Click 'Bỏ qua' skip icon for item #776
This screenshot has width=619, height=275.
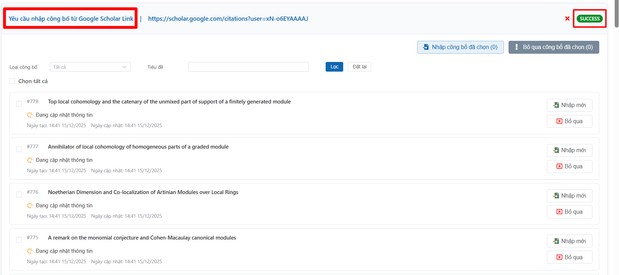pyautogui.click(x=559, y=212)
